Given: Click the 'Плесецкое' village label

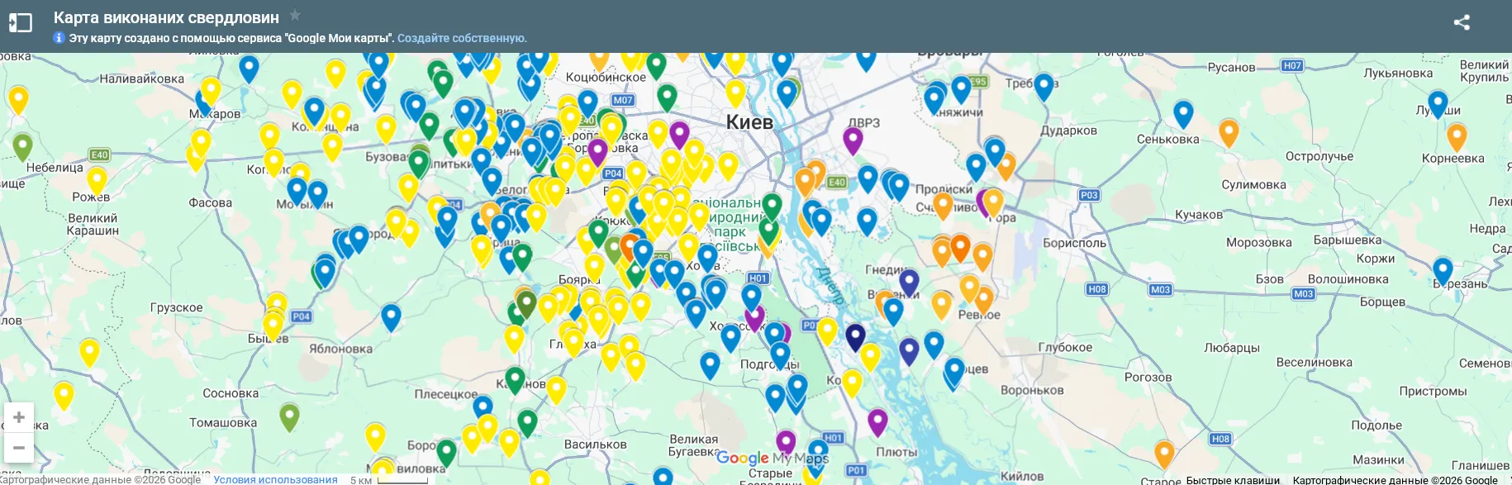Looking at the screenshot, I should click(x=446, y=394).
